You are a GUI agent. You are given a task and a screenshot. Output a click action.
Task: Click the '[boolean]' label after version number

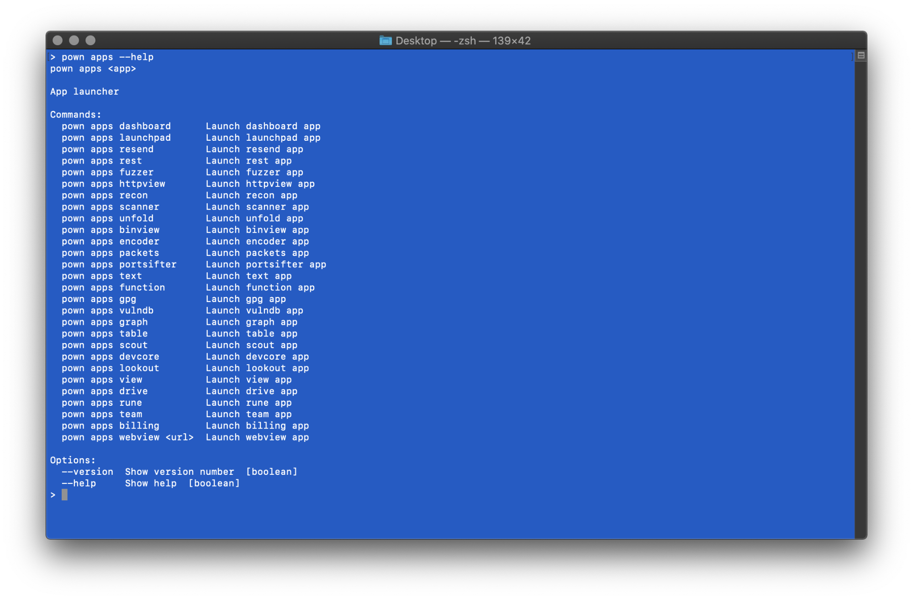coord(272,472)
